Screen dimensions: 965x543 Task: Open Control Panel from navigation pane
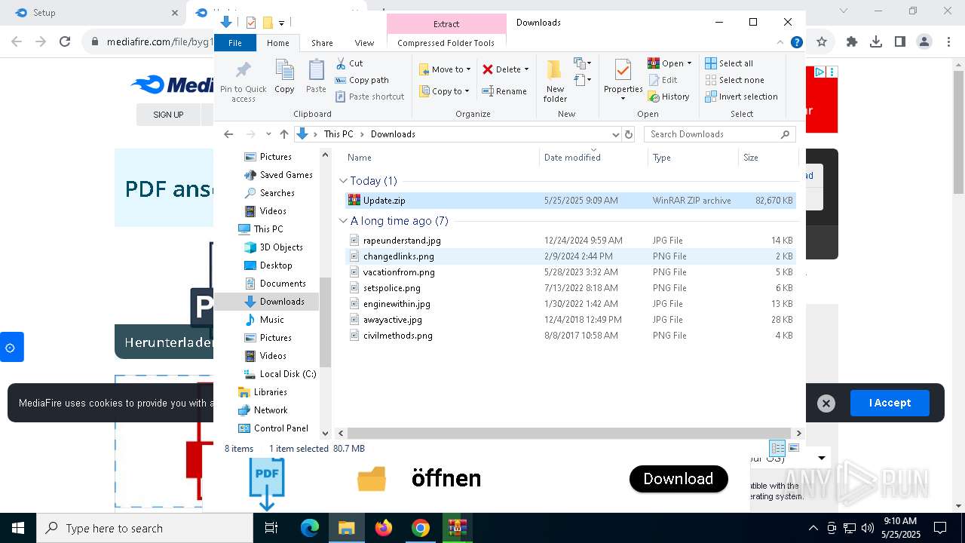coord(273,428)
